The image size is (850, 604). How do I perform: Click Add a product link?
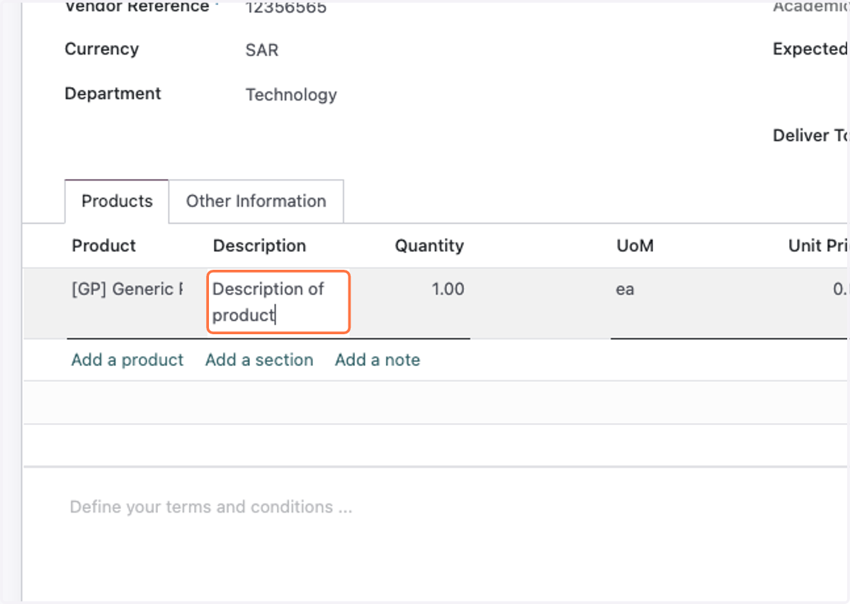point(127,360)
